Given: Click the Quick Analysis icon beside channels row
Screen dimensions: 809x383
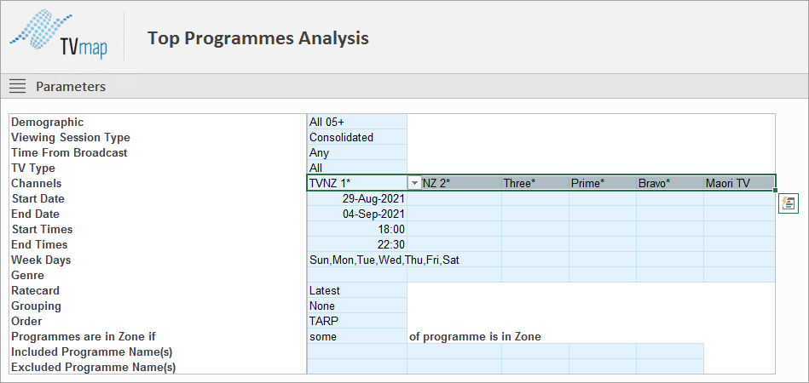Looking at the screenshot, I should (x=789, y=203).
